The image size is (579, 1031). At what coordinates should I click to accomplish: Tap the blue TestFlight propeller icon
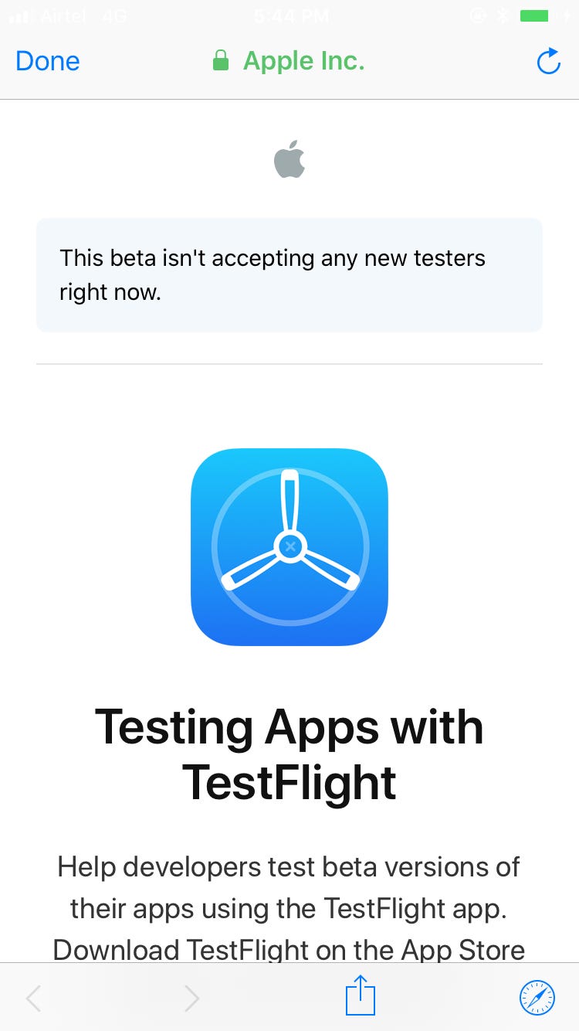(289, 547)
